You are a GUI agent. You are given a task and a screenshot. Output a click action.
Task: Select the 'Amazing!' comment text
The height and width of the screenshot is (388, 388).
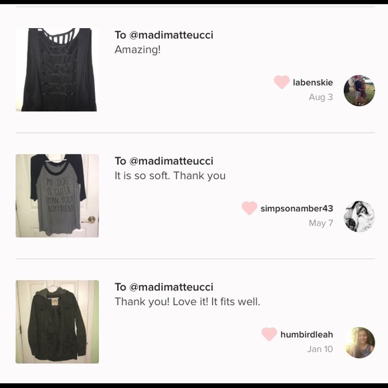[138, 50]
